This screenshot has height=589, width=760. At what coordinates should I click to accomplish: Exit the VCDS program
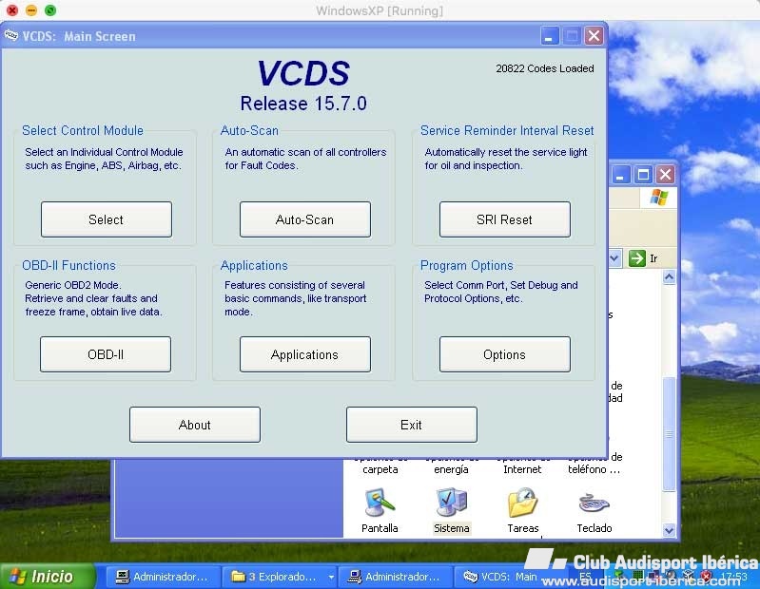click(412, 425)
